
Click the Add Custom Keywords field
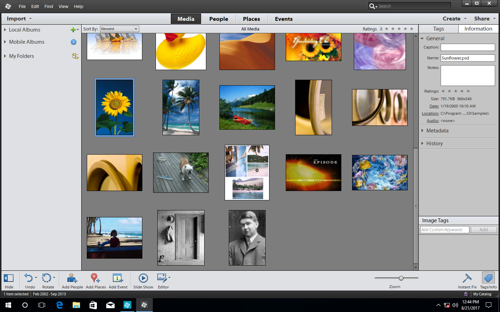coord(444,229)
